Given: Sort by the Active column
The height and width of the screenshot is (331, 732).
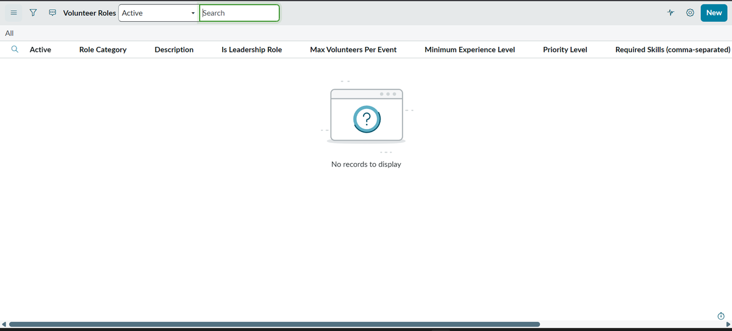Looking at the screenshot, I should [x=40, y=49].
